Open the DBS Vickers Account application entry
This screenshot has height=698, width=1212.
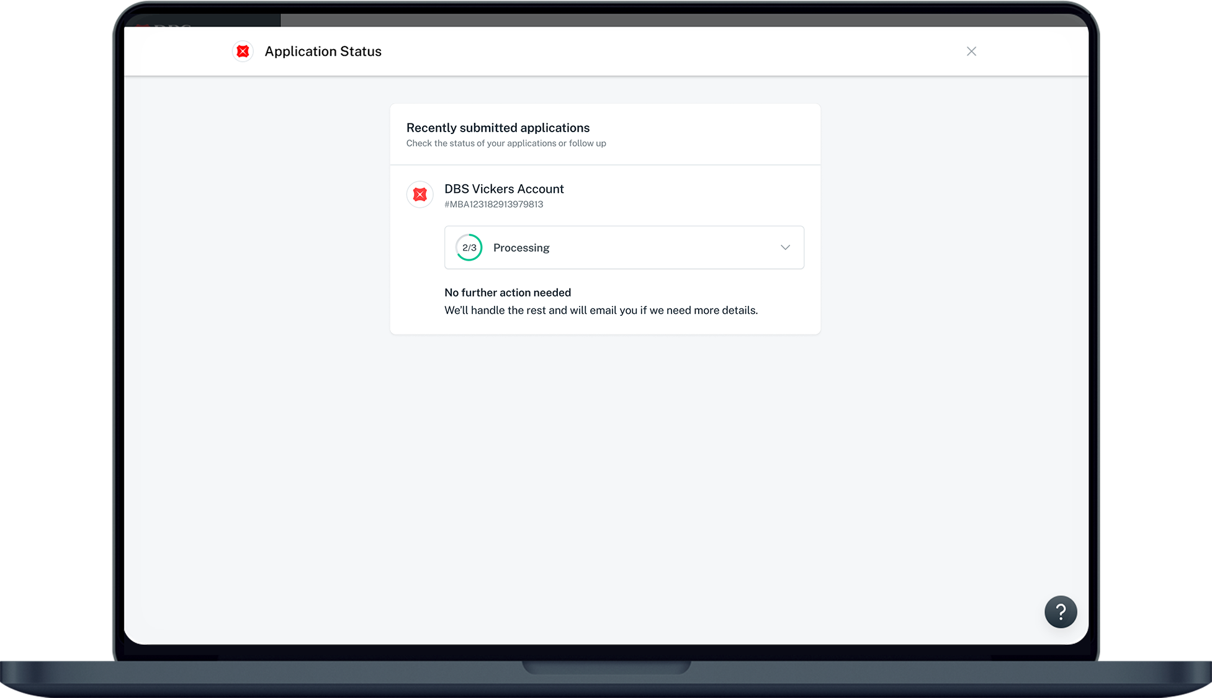(x=504, y=189)
